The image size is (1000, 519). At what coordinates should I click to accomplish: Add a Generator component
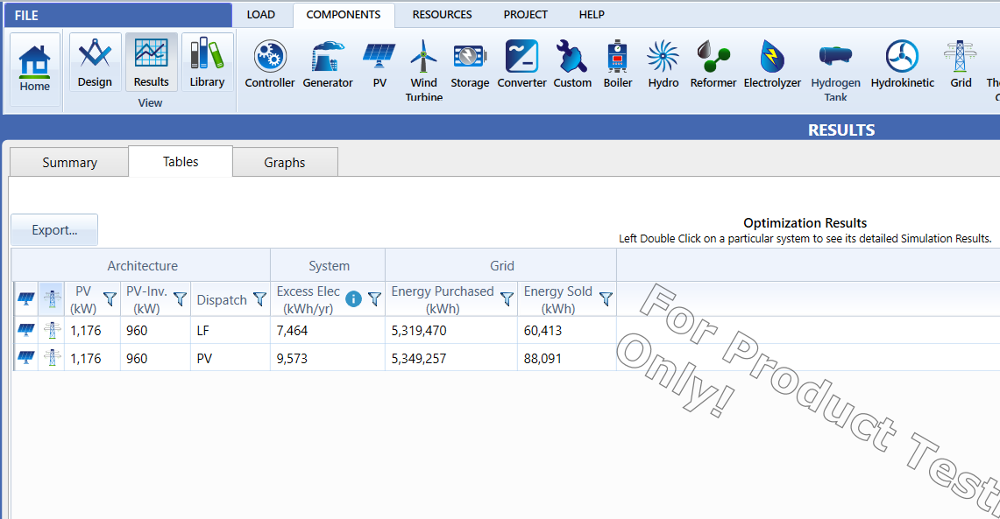pyautogui.click(x=327, y=66)
